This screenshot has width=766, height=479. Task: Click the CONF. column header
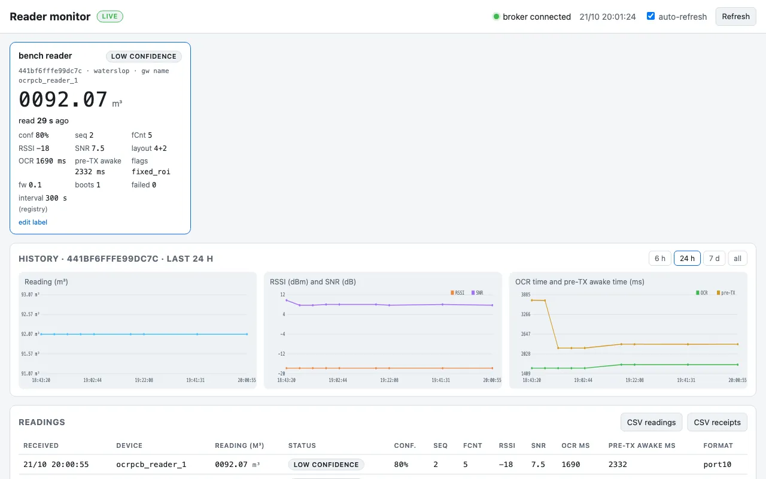pyautogui.click(x=405, y=445)
